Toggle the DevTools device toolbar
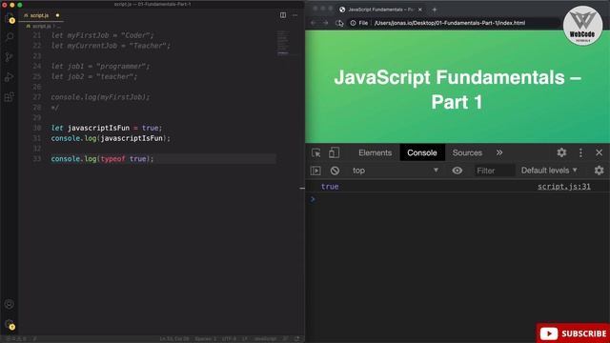The width and height of the screenshot is (610, 343). pos(334,152)
